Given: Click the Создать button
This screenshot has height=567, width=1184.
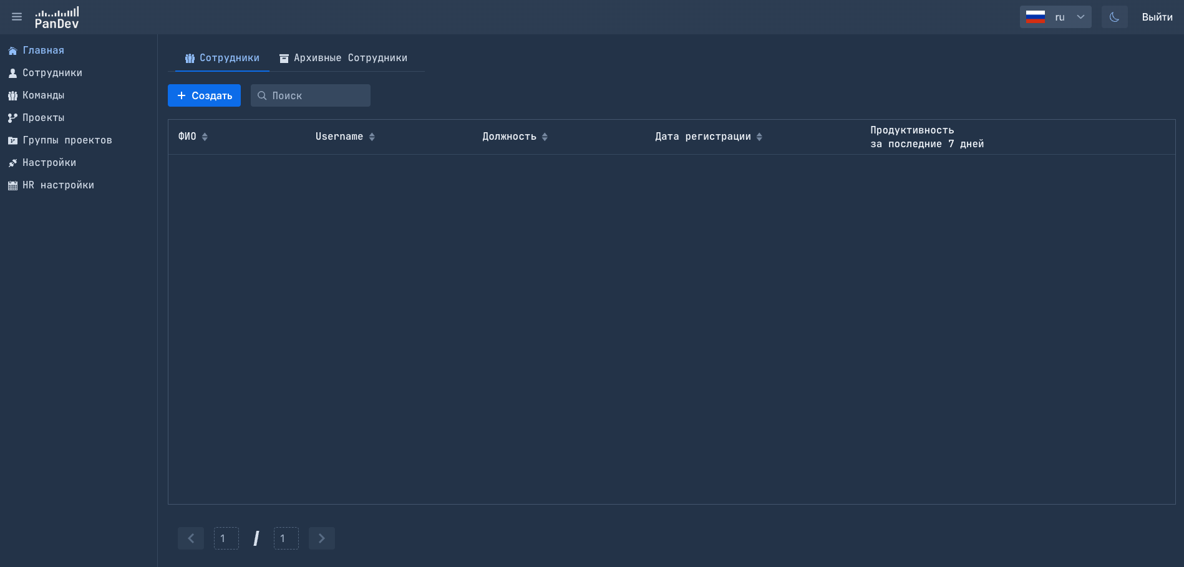Looking at the screenshot, I should point(204,95).
